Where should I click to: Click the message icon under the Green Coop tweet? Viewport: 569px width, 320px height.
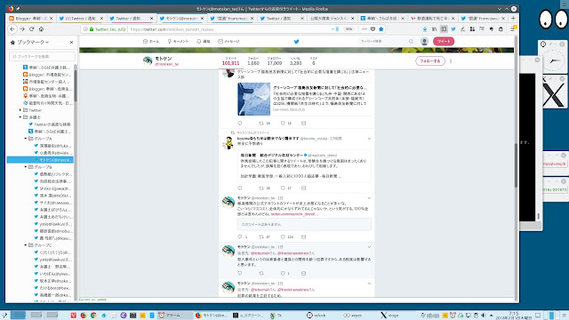pos(304,123)
